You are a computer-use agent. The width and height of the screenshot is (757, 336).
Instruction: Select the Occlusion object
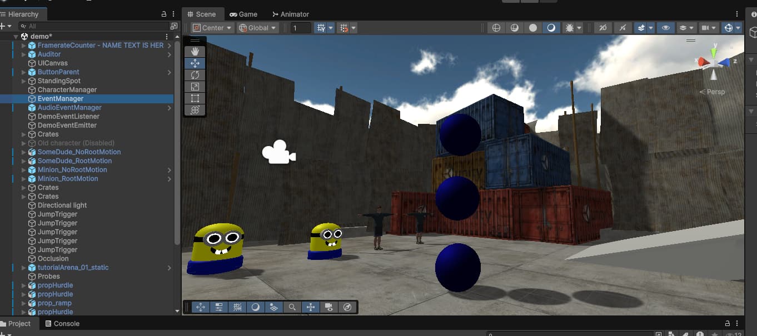(x=53, y=259)
